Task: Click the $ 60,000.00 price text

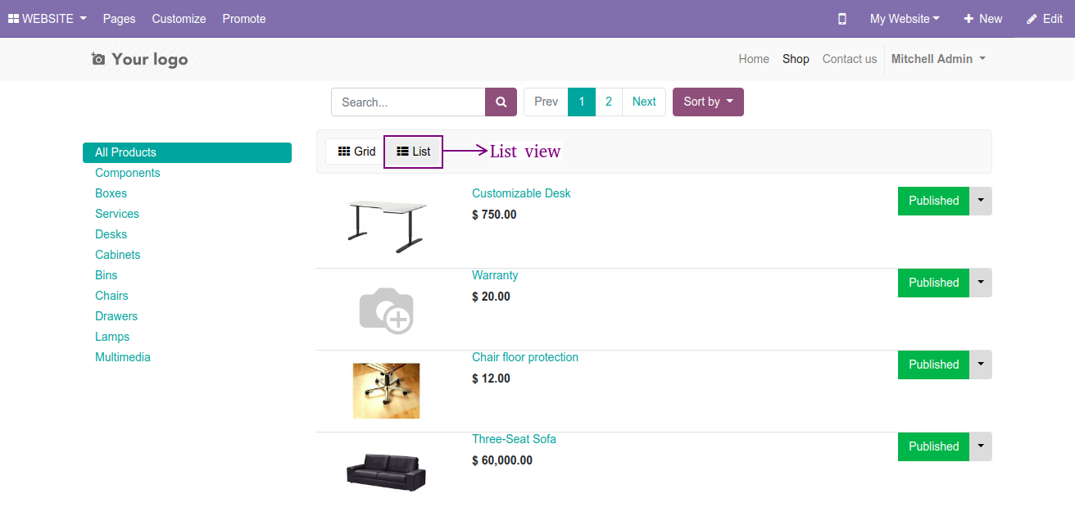Action: (x=502, y=460)
